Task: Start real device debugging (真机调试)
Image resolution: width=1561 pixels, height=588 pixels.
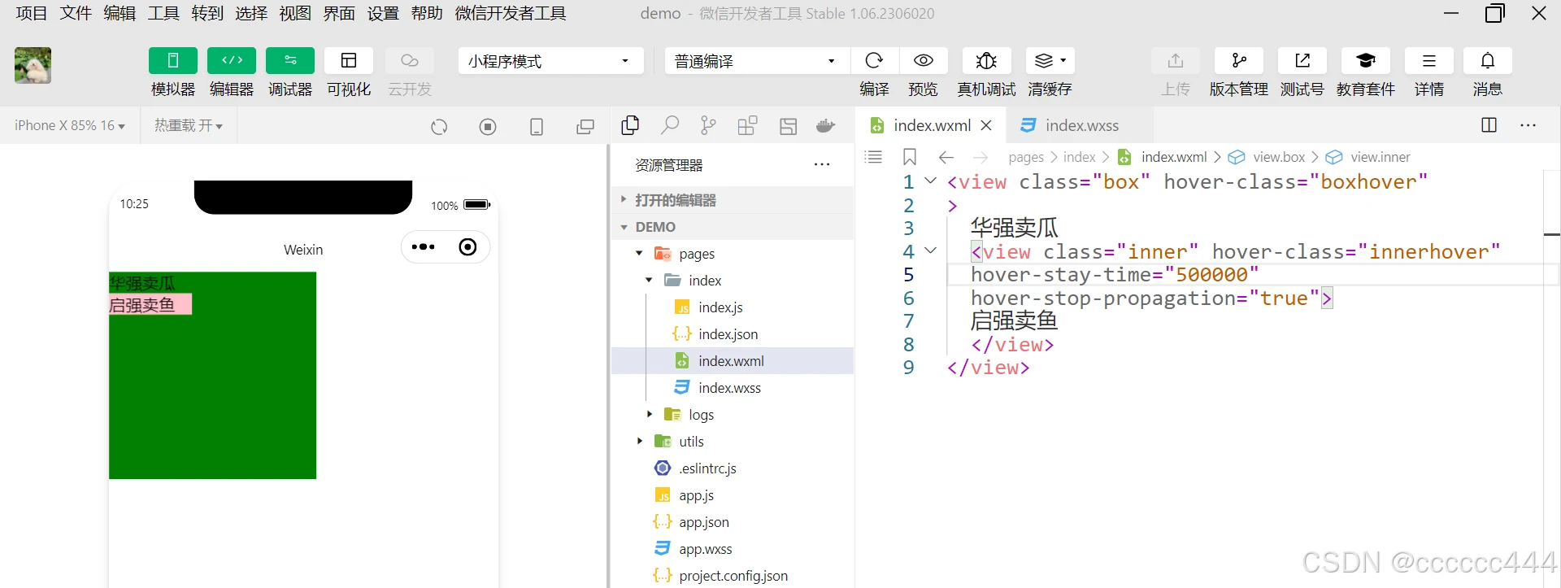Action: 986,61
